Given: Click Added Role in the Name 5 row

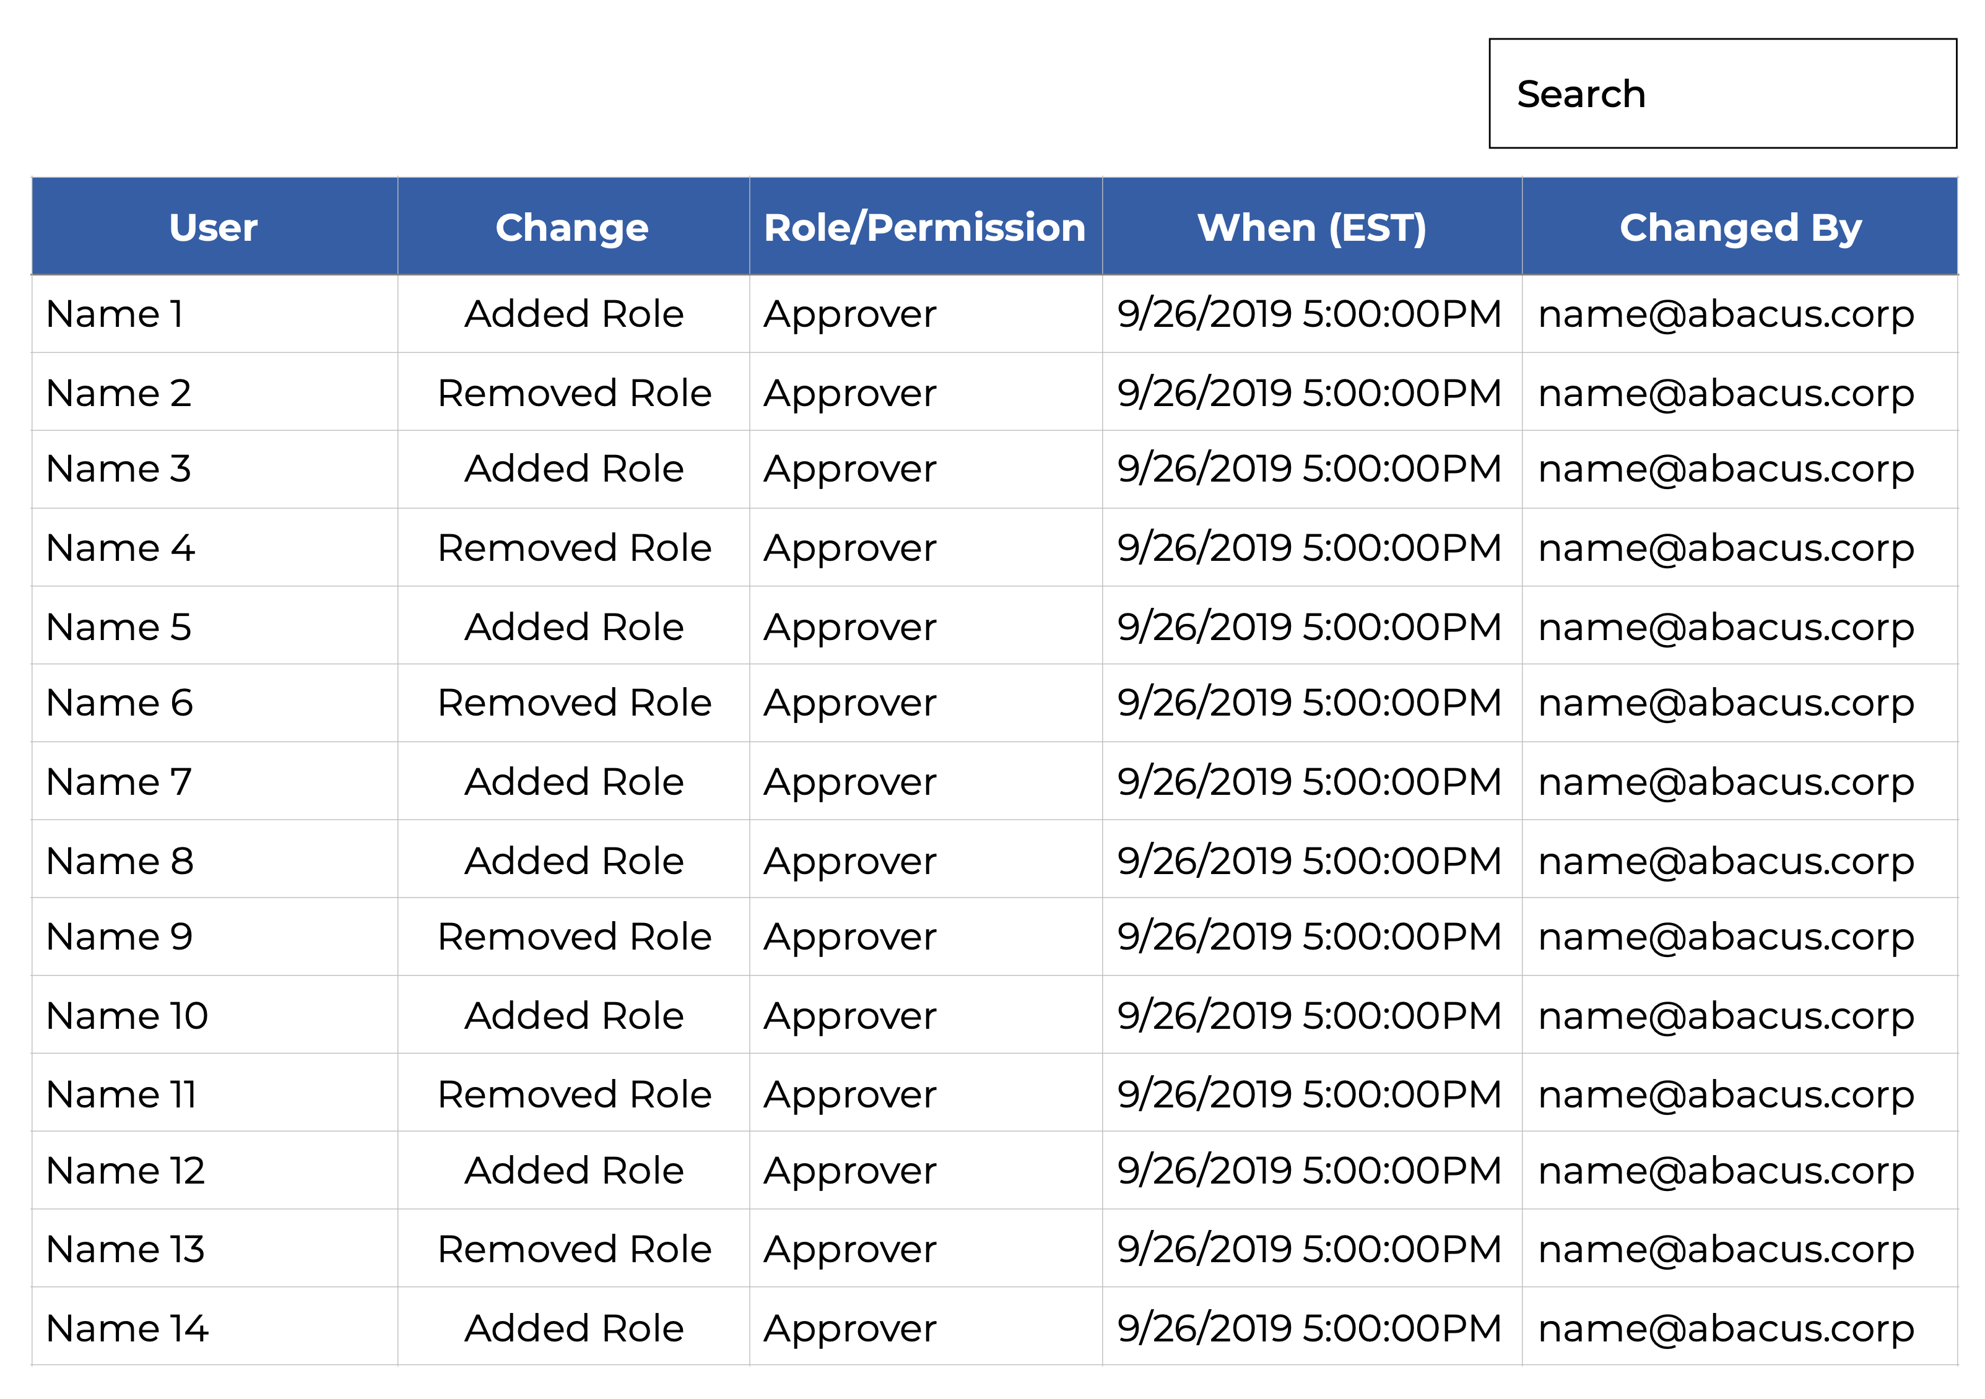Looking at the screenshot, I should pyautogui.click(x=574, y=627).
